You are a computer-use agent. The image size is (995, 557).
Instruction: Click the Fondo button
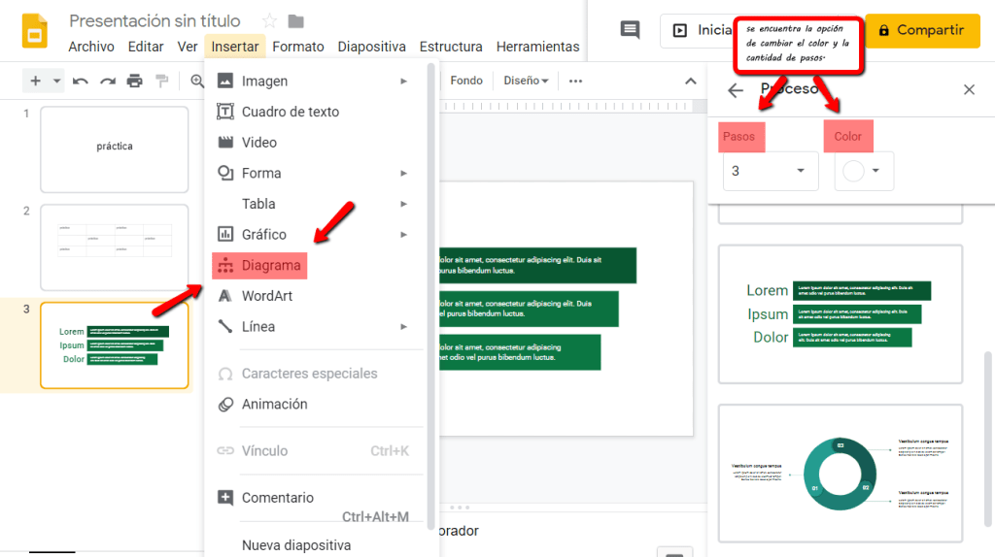466,81
